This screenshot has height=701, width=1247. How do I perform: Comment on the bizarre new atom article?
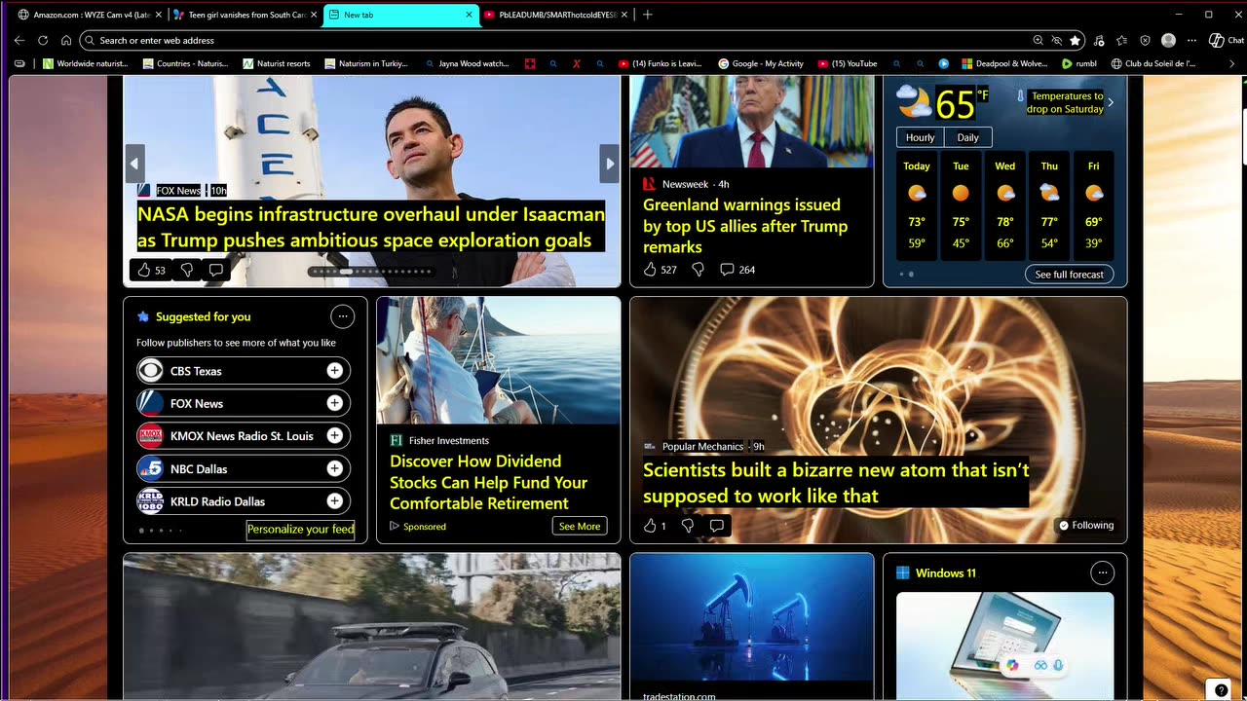click(717, 526)
